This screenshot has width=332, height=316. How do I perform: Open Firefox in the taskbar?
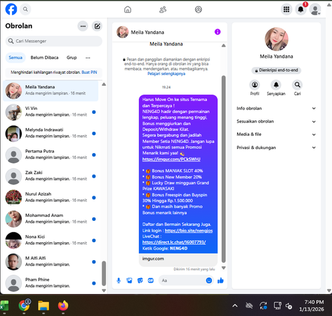(63, 306)
